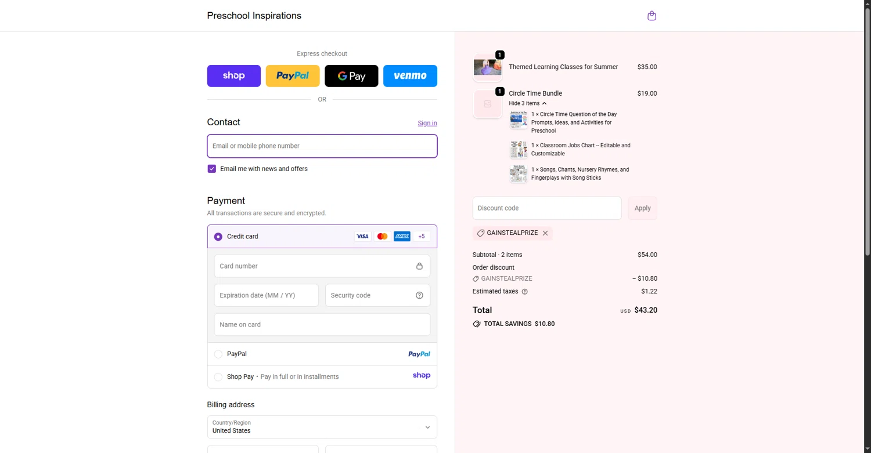This screenshot has width=871, height=453.
Task: Collapse the Hide 3 items expander
Action: [x=528, y=103]
